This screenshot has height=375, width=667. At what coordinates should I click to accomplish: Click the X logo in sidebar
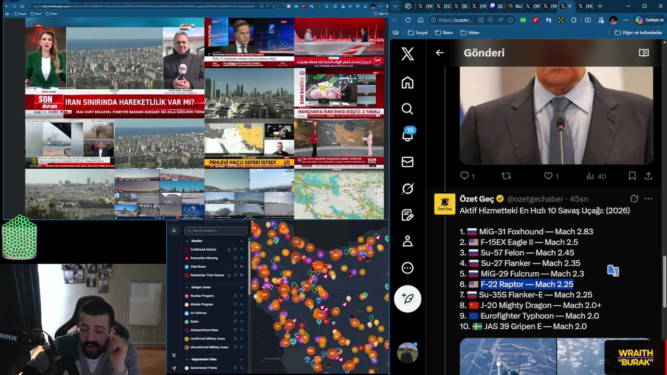407,54
